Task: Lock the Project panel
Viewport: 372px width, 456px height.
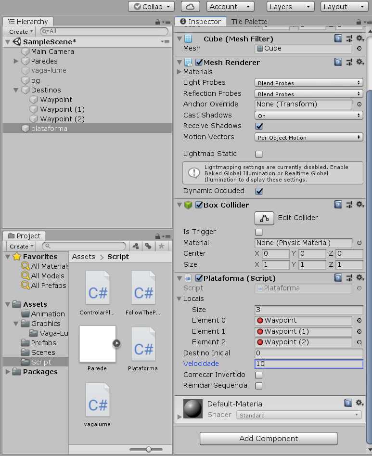Action: 157,236
